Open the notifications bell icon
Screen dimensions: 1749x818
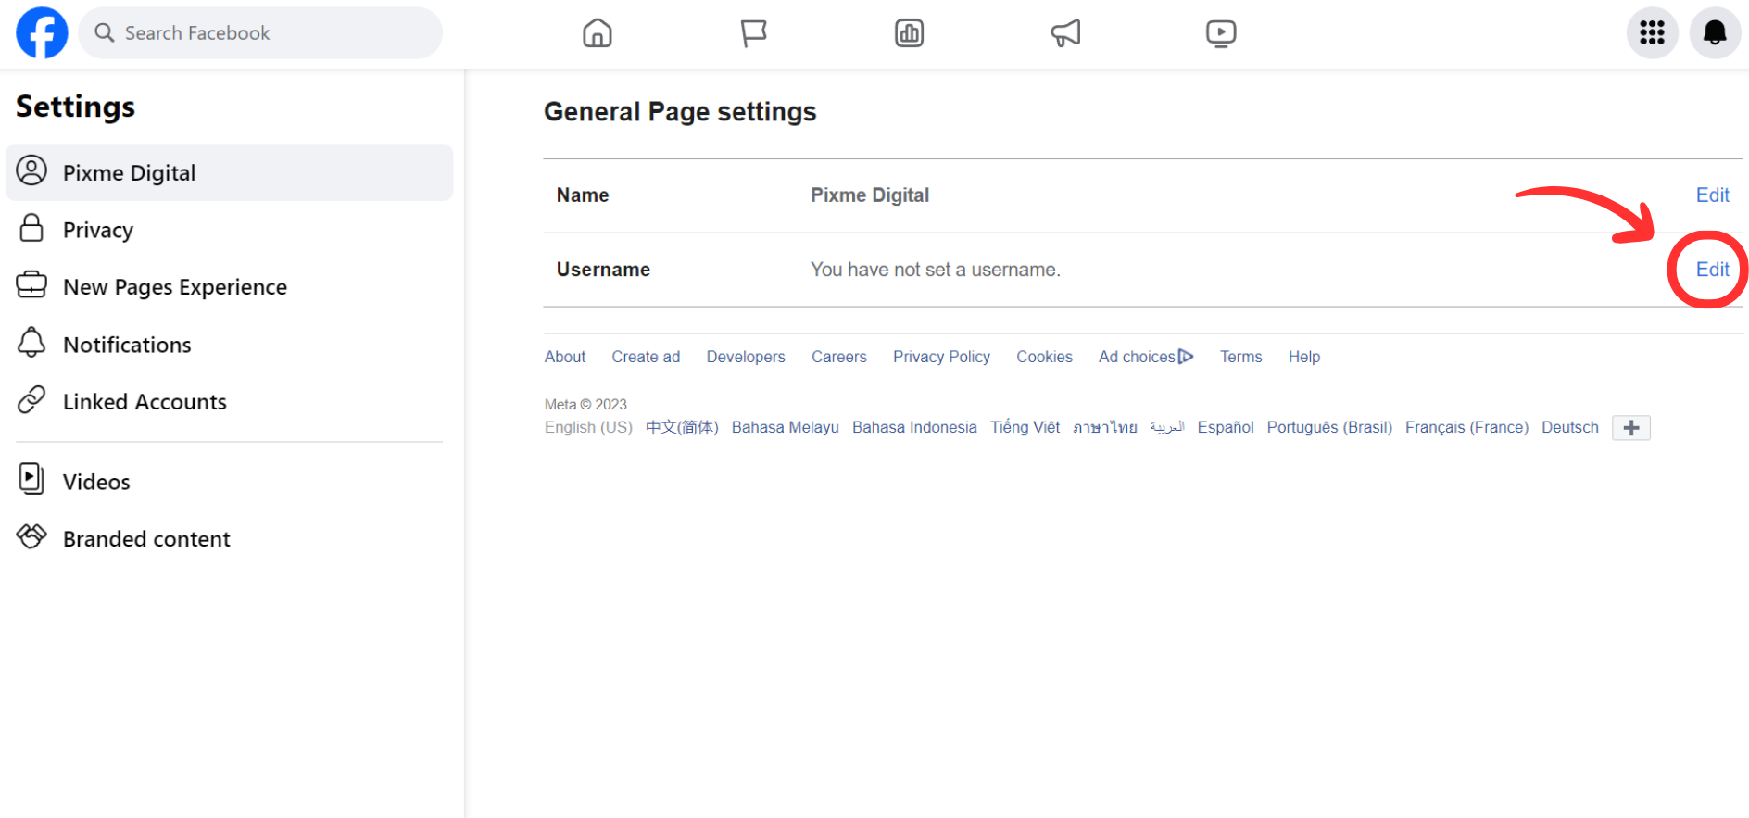coord(1715,33)
